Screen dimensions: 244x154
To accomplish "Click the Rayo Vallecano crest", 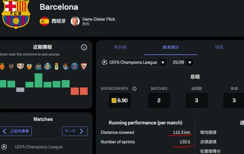I will [20, 66].
